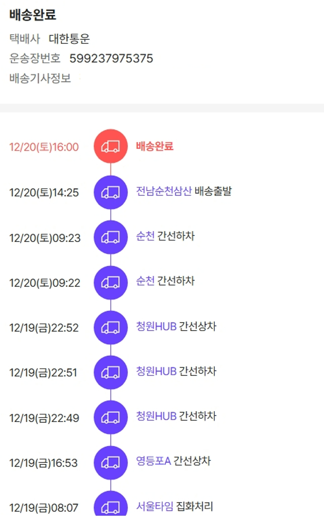Click the red 배송완료 truck icon
The width and height of the screenshot is (324, 516).
click(x=111, y=146)
